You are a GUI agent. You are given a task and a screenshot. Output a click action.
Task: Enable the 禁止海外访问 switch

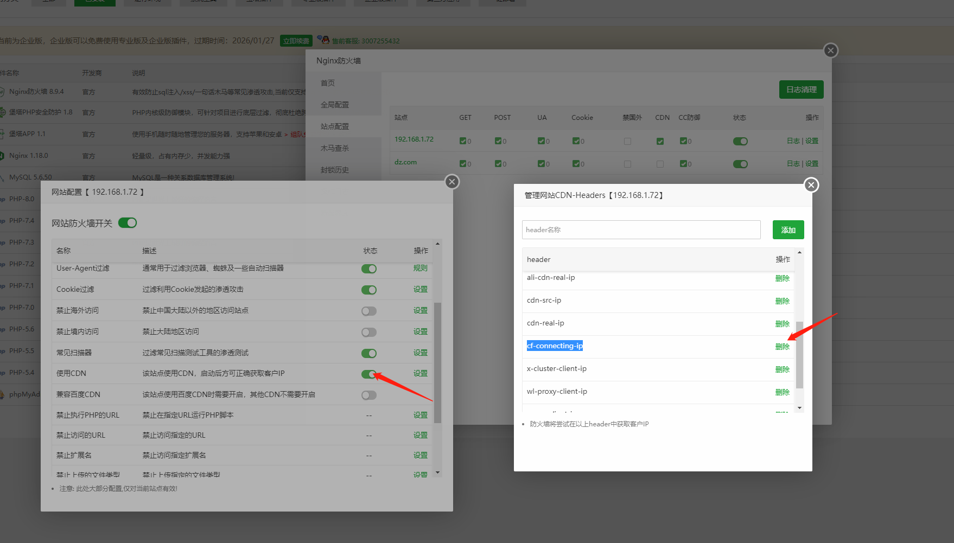[369, 311]
